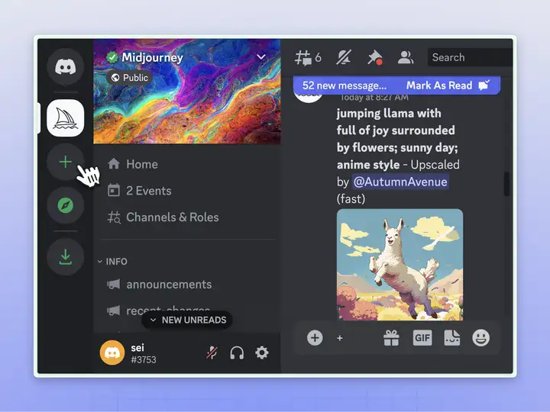Select the Midjourney sailboat server icon
This screenshot has width=550, height=412.
(x=65, y=118)
